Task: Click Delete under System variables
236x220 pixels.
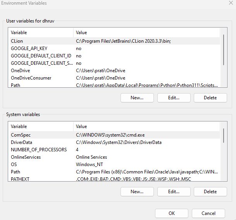Action: pos(210,192)
